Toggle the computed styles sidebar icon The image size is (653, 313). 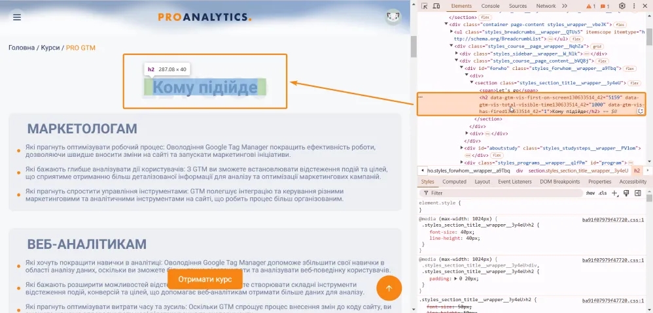pos(637,193)
